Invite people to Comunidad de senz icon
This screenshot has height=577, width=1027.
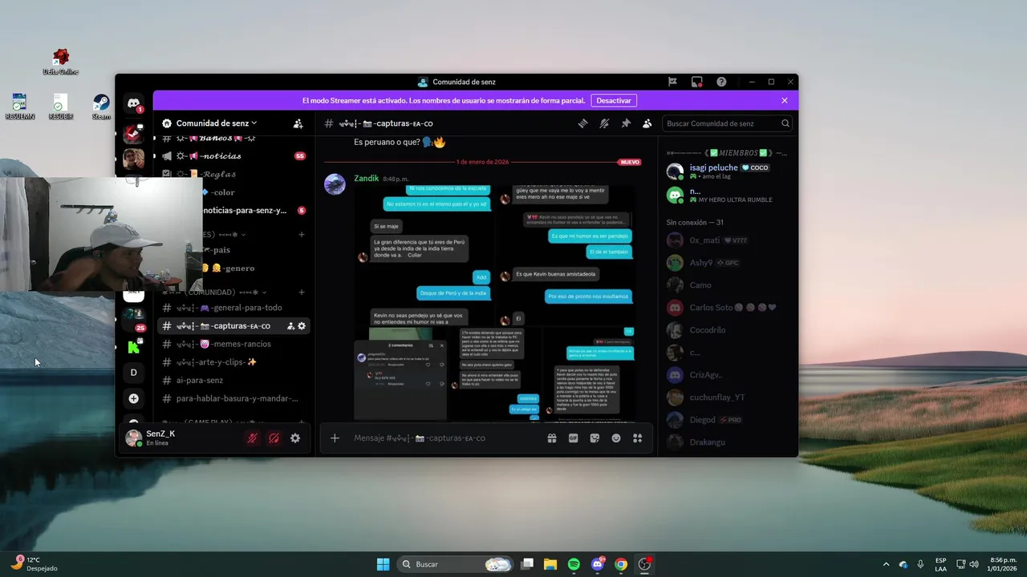pos(298,123)
